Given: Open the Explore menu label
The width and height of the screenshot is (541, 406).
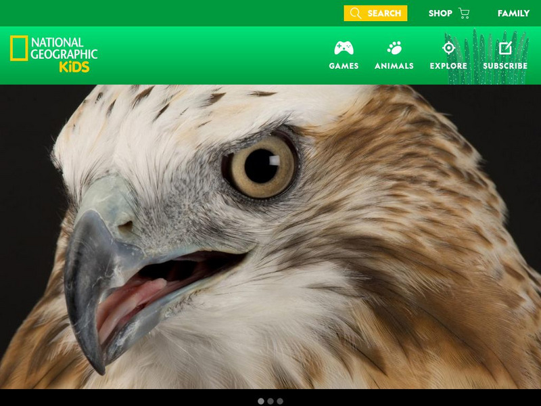Looking at the screenshot, I should [x=448, y=66].
